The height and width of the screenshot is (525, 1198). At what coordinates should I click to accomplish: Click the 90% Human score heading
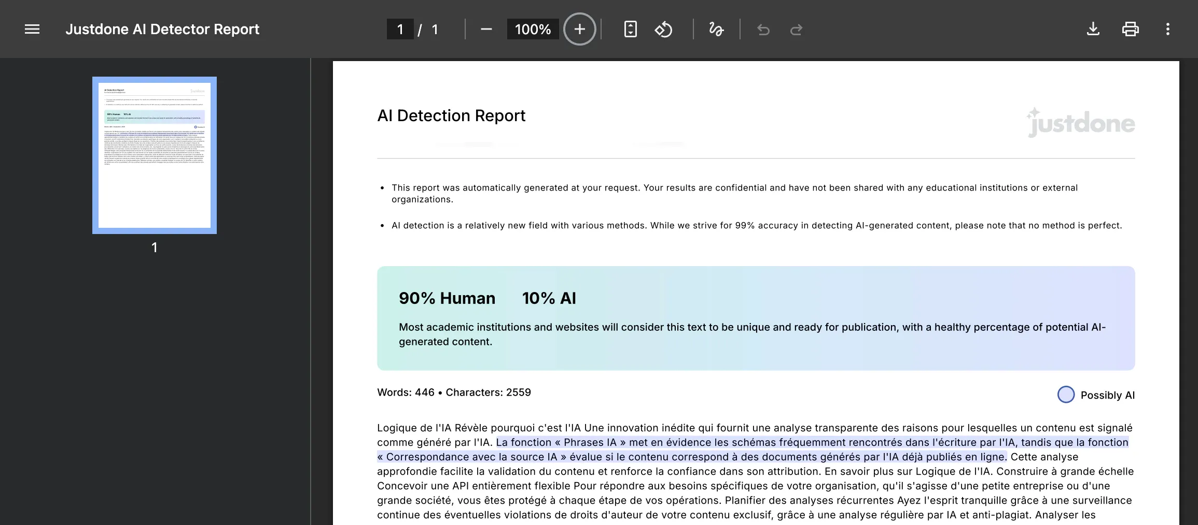(x=447, y=298)
